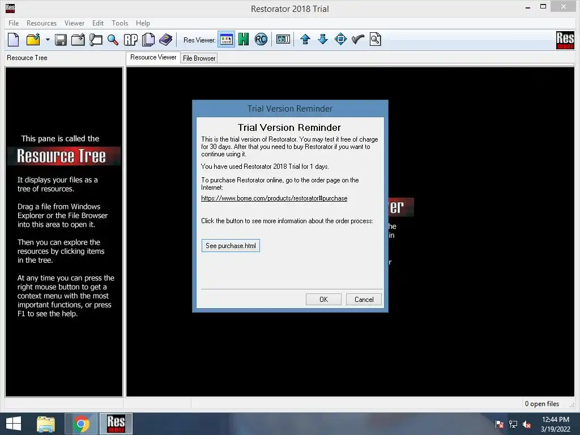Click the Action Center flag tray icon
This screenshot has width=580, height=435.
500,424
